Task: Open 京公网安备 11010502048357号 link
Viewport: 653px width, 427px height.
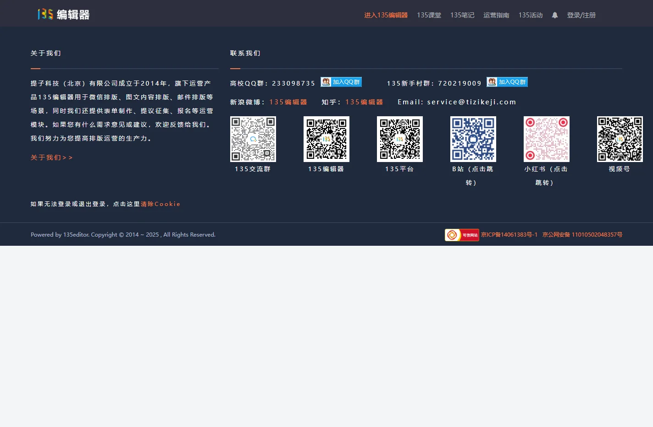Action: 582,235
